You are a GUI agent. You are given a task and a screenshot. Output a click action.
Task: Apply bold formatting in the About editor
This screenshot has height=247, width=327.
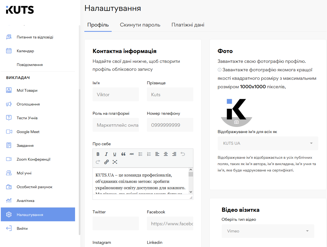tap(98, 154)
